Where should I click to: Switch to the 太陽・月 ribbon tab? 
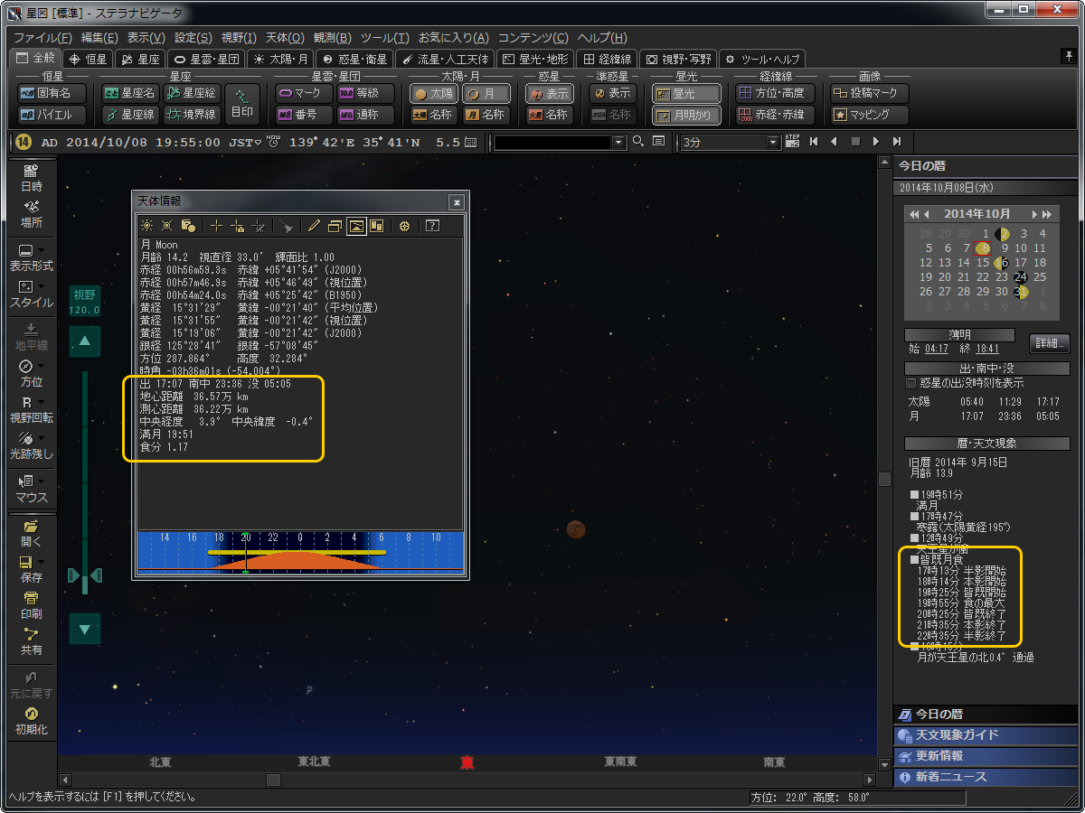pos(281,59)
